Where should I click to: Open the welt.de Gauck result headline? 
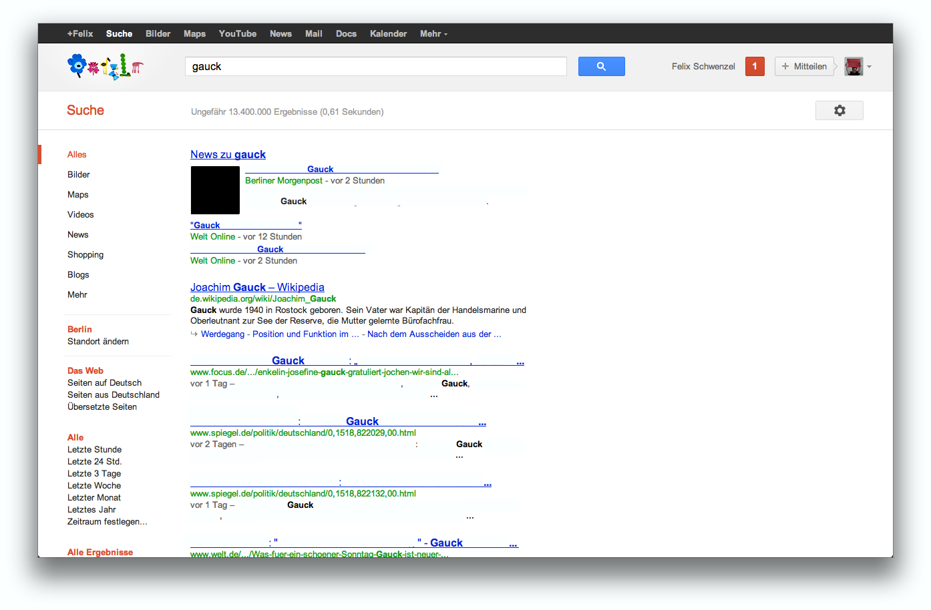click(x=354, y=543)
